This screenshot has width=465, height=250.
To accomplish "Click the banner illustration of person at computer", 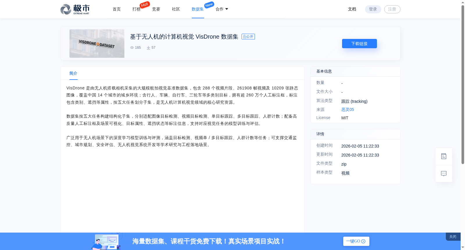I will tap(106, 241).
